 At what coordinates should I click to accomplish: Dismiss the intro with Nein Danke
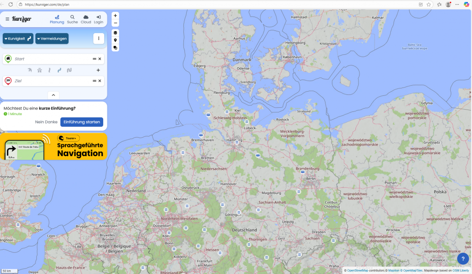46,122
